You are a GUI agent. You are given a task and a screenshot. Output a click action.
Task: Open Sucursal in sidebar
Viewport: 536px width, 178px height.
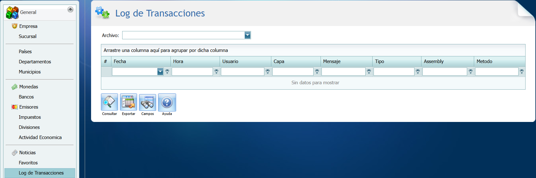point(28,36)
